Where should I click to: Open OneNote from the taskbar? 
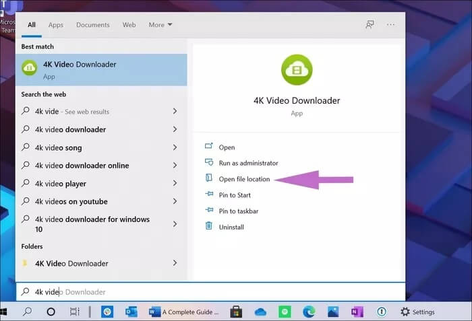tap(357, 312)
